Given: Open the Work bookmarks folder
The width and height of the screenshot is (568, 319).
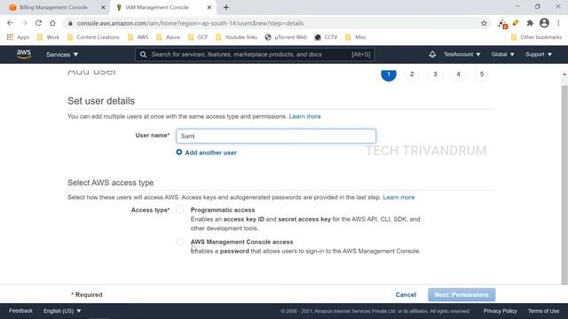Looking at the screenshot, I should click(48, 37).
